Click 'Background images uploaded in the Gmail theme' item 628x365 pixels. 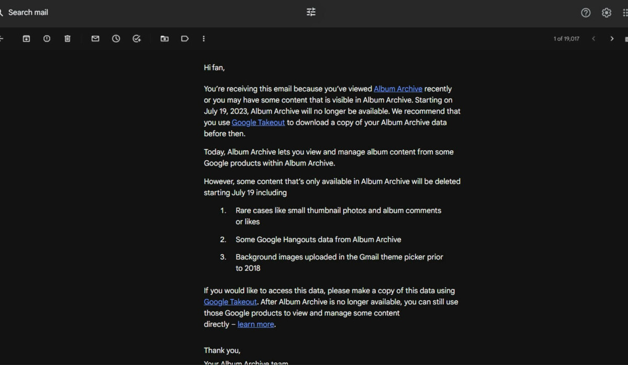tap(339, 262)
